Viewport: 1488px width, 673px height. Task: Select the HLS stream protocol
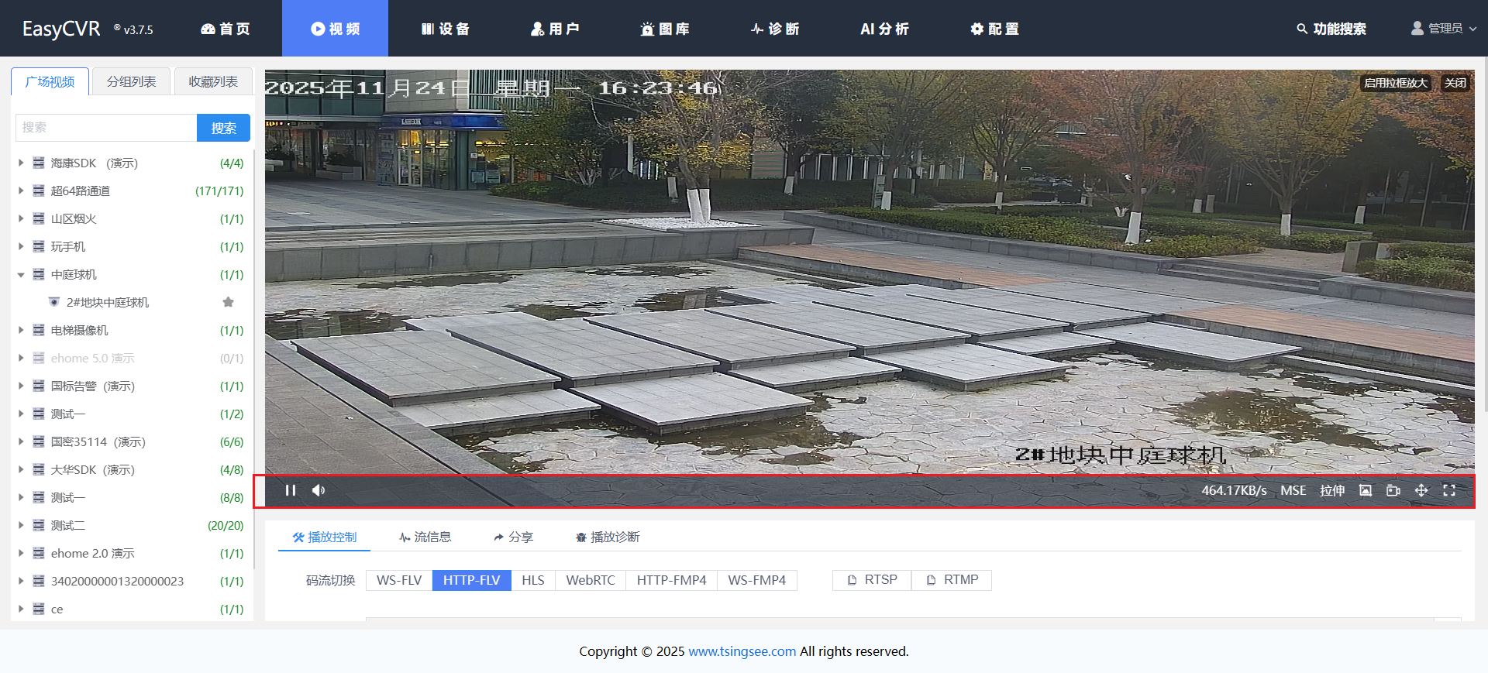pos(532,580)
